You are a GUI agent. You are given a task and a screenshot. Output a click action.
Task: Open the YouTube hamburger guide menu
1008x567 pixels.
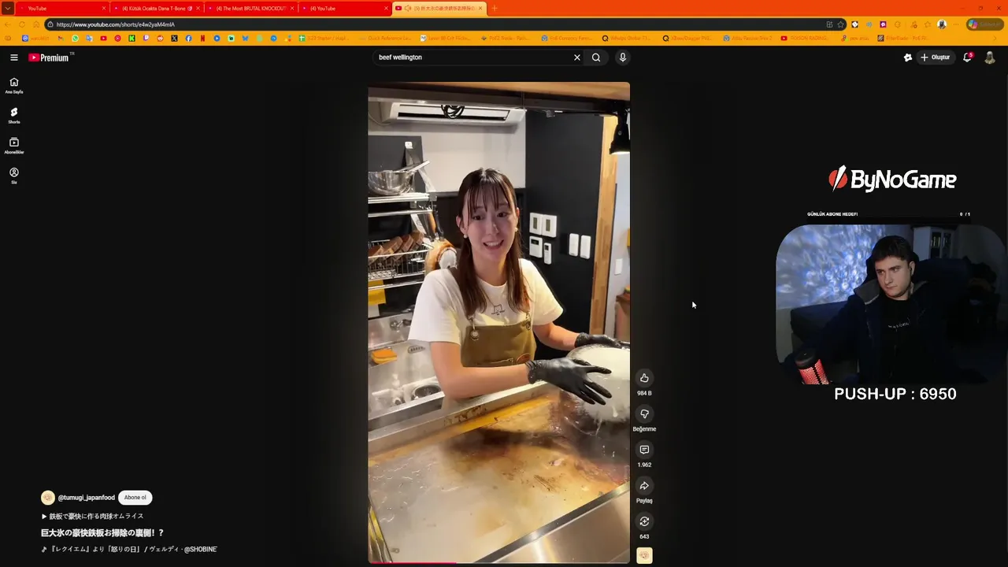click(13, 57)
